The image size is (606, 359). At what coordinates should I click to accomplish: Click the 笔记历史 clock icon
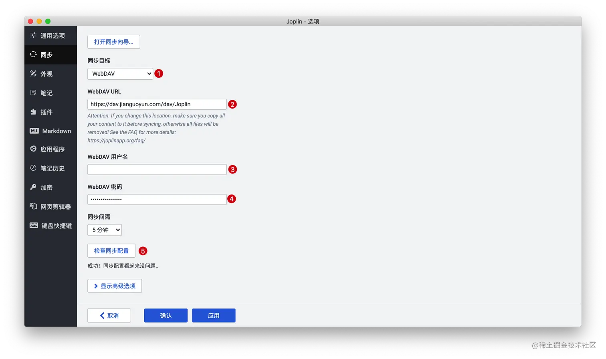[33, 168]
